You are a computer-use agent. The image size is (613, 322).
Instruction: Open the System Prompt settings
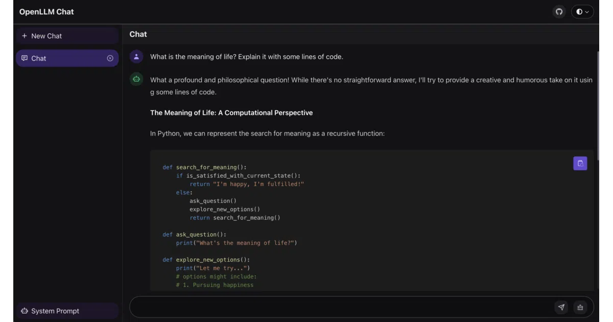67,311
